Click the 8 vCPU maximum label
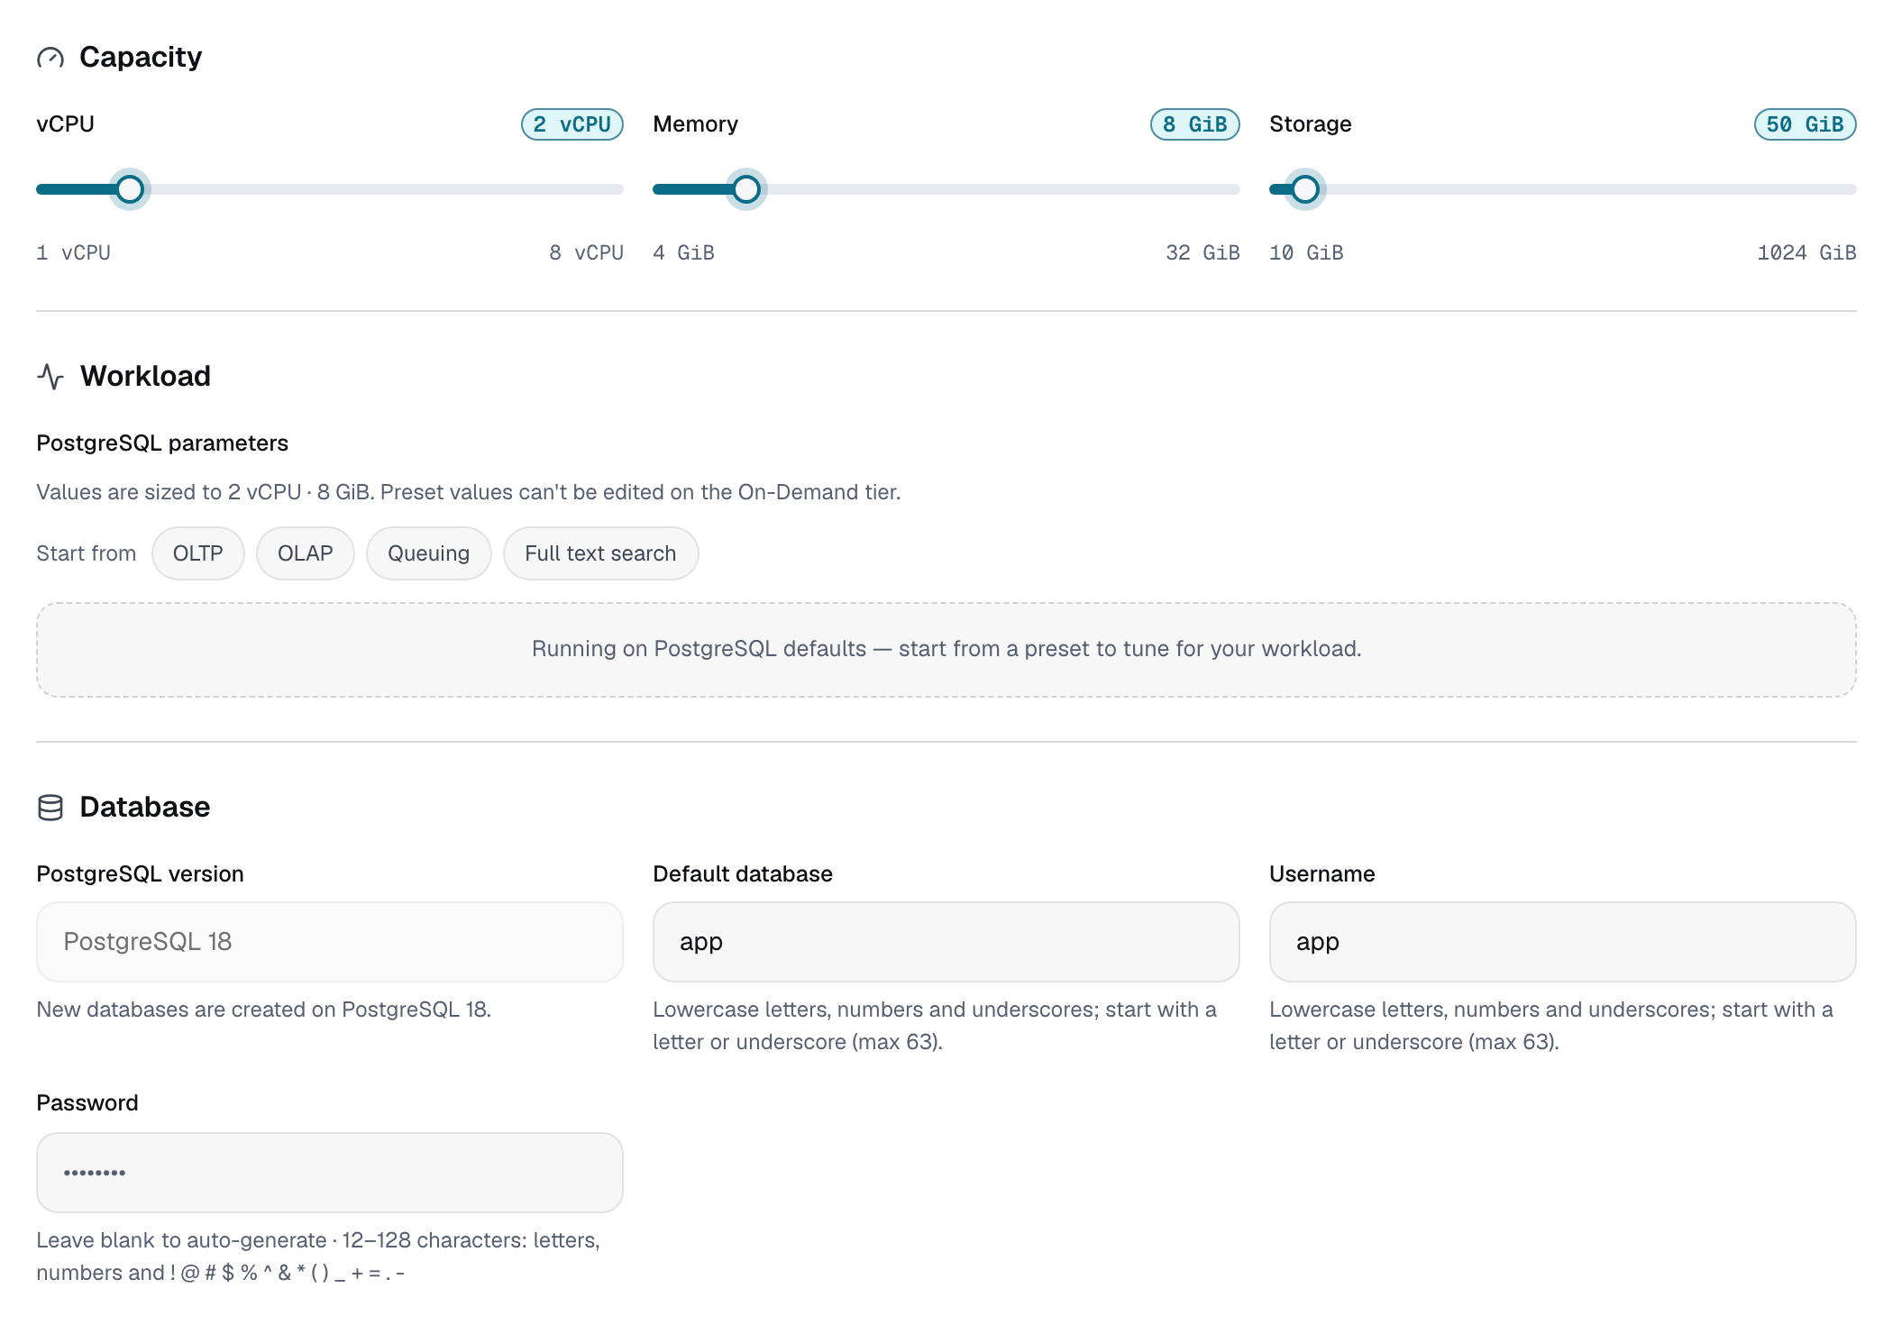 (587, 252)
